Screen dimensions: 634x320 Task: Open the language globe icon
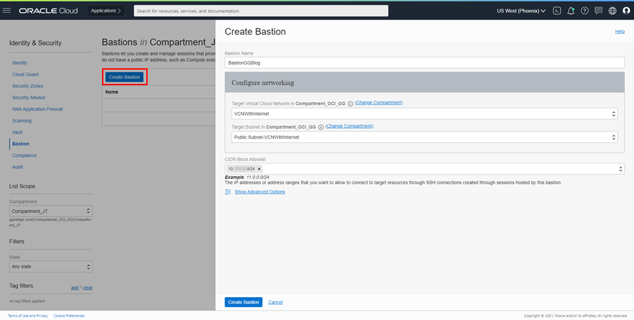[613, 11]
